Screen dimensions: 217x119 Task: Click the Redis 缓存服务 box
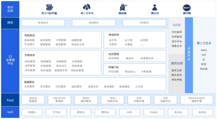coord(86,100)
